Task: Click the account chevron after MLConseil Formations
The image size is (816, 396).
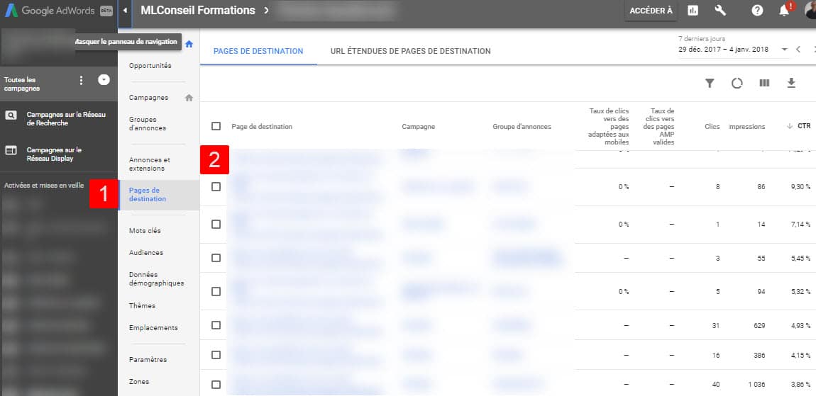Action: point(266,11)
